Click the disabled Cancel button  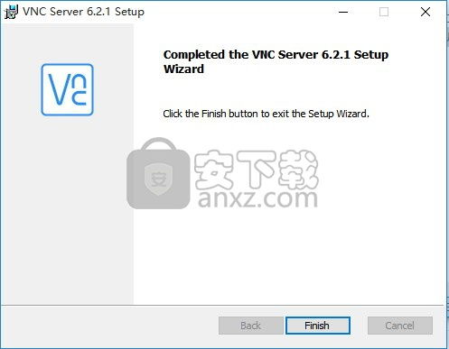coord(400,326)
